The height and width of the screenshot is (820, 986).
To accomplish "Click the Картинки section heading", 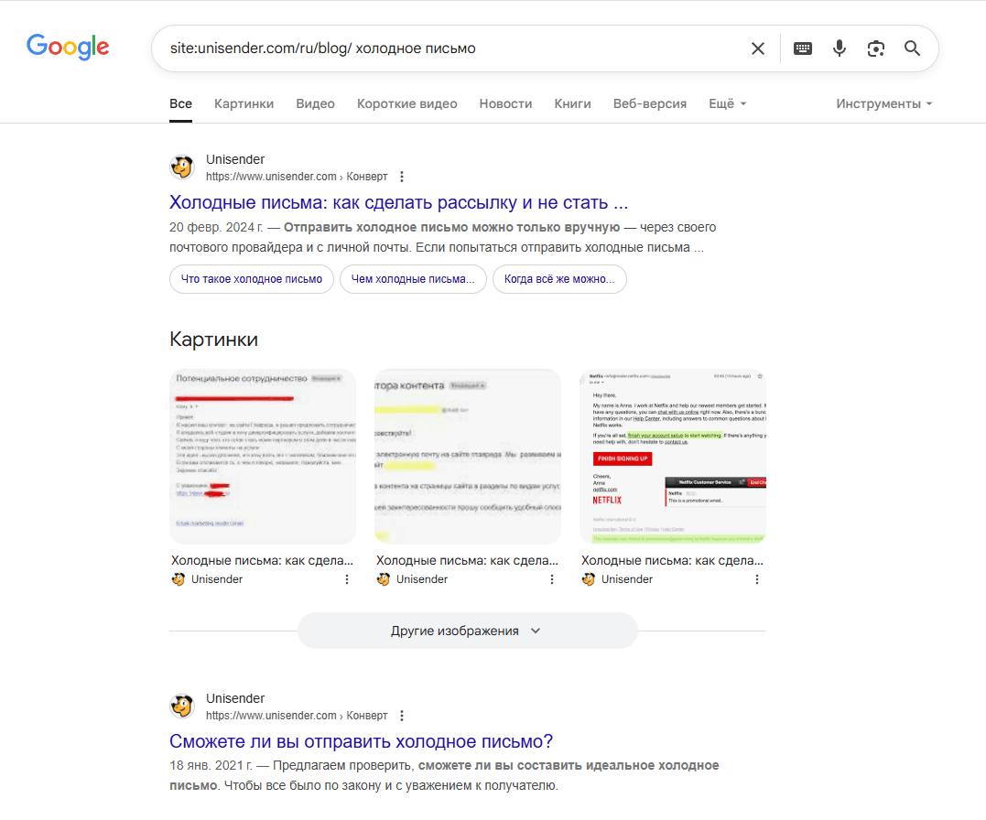I will [214, 340].
